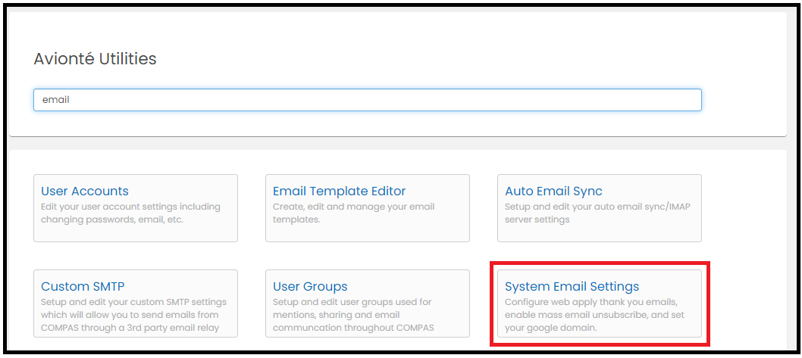
Task: Open the Auto Email Sync utility
Action: coord(600,208)
